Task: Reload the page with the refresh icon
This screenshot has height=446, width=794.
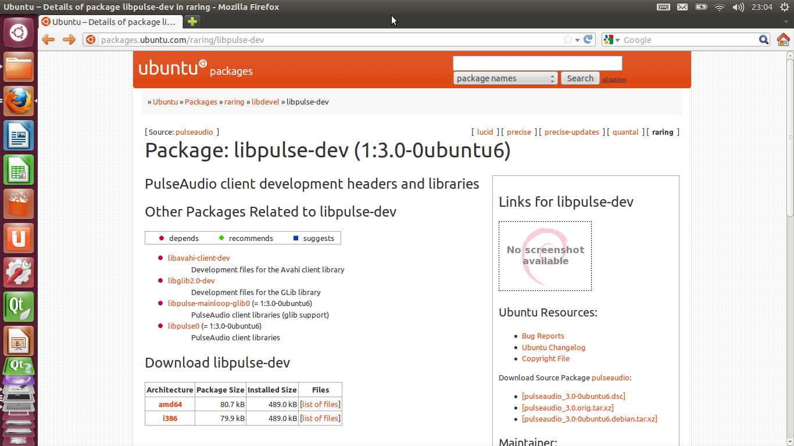Action: click(588, 39)
